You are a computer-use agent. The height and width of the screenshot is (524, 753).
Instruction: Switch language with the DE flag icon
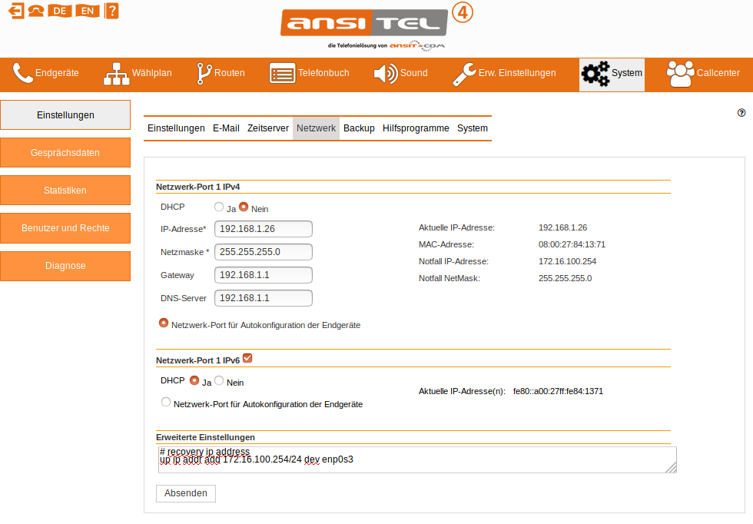click(59, 11)
